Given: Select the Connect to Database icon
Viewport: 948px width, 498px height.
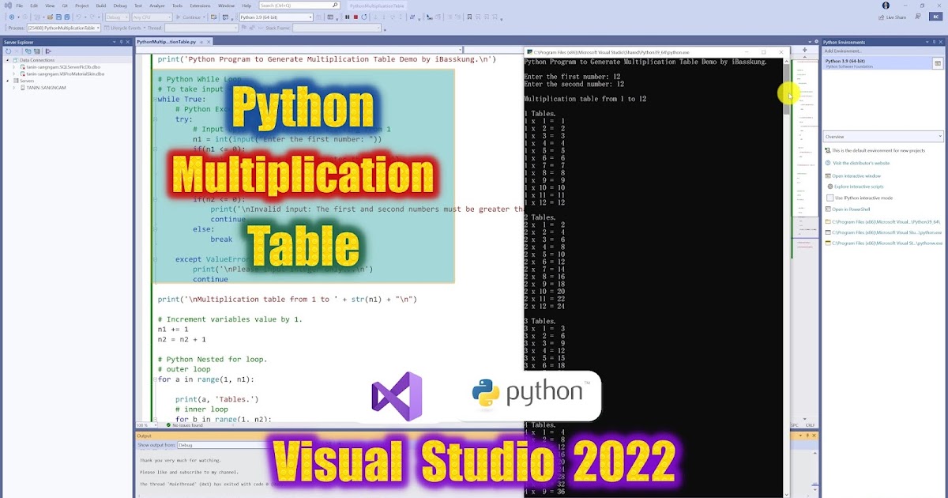Looking at the screenshot, I should [28, 51].
